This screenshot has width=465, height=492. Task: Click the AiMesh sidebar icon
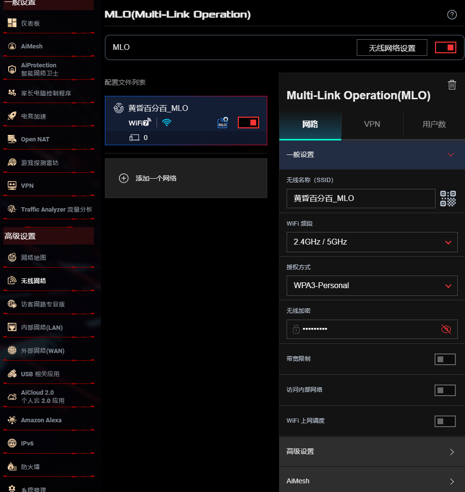(12, 46)
